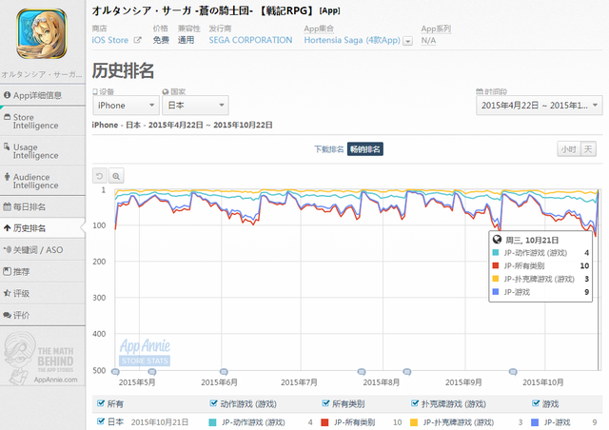Toggle the 所有类别 checkbox
This screenshot has width=609, height=430.
click(325, 402)
